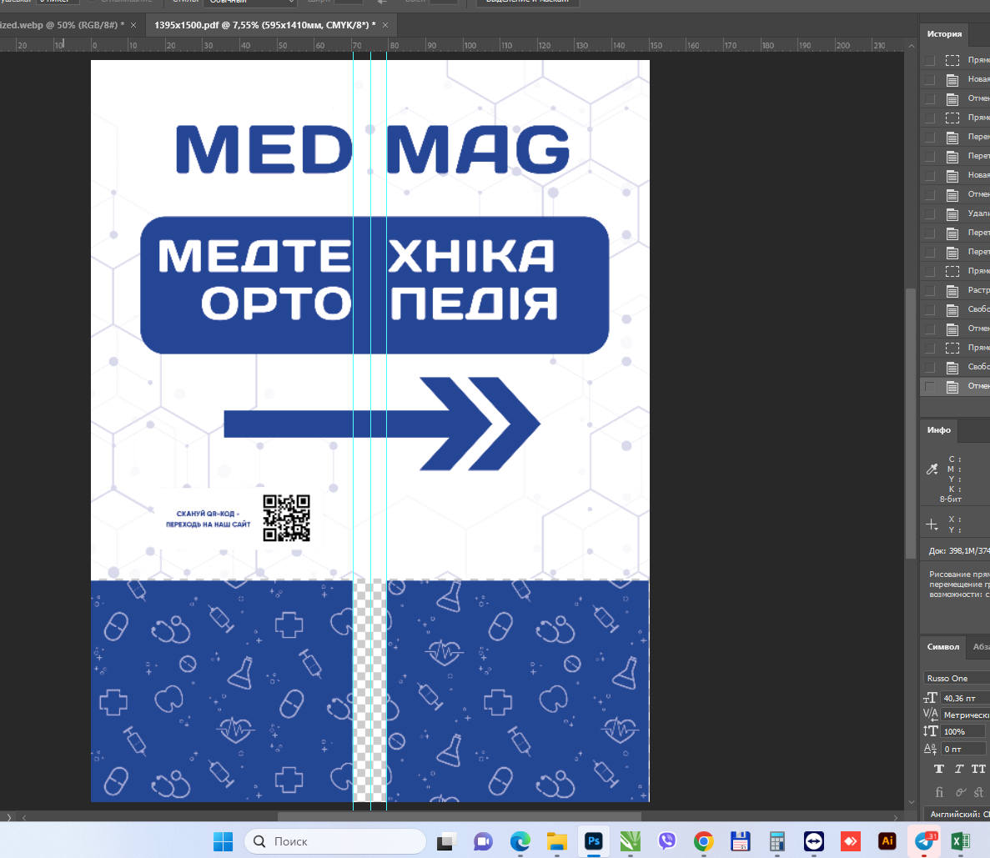Open TeamViewer from the taskbar
Image resolution: width=990 pixels, height=858 pixels.
pyautogui.click(x=814, y=841)
